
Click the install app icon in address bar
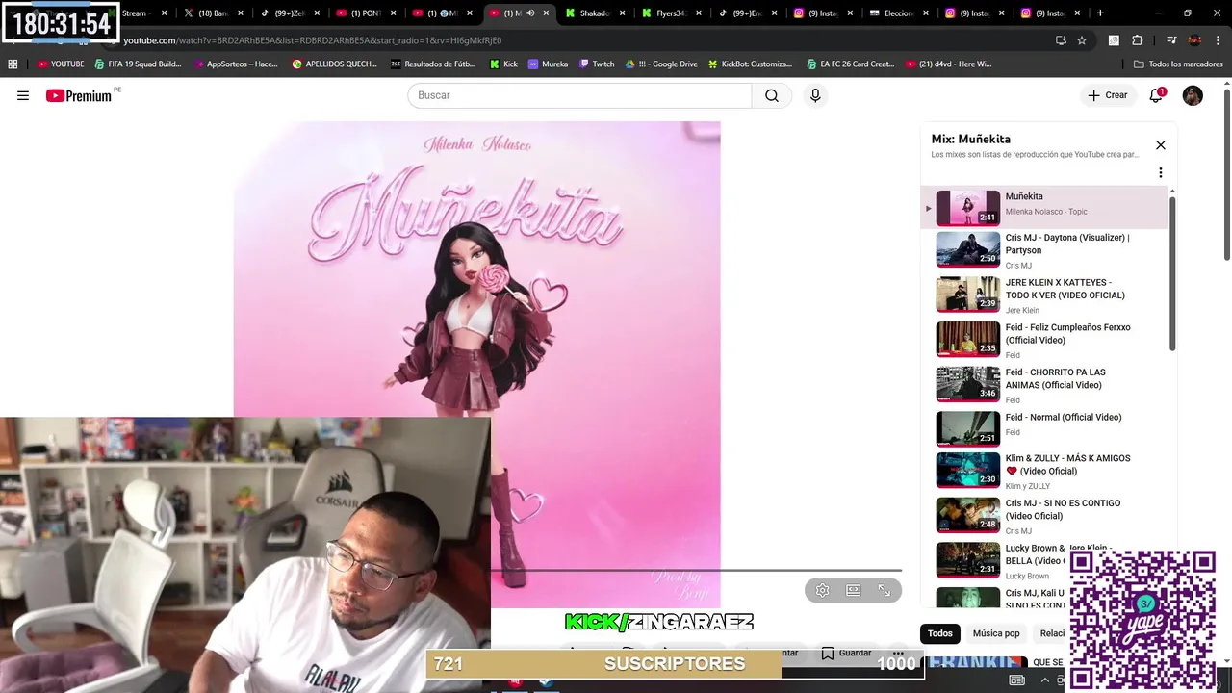click(x=1061, y=40)
